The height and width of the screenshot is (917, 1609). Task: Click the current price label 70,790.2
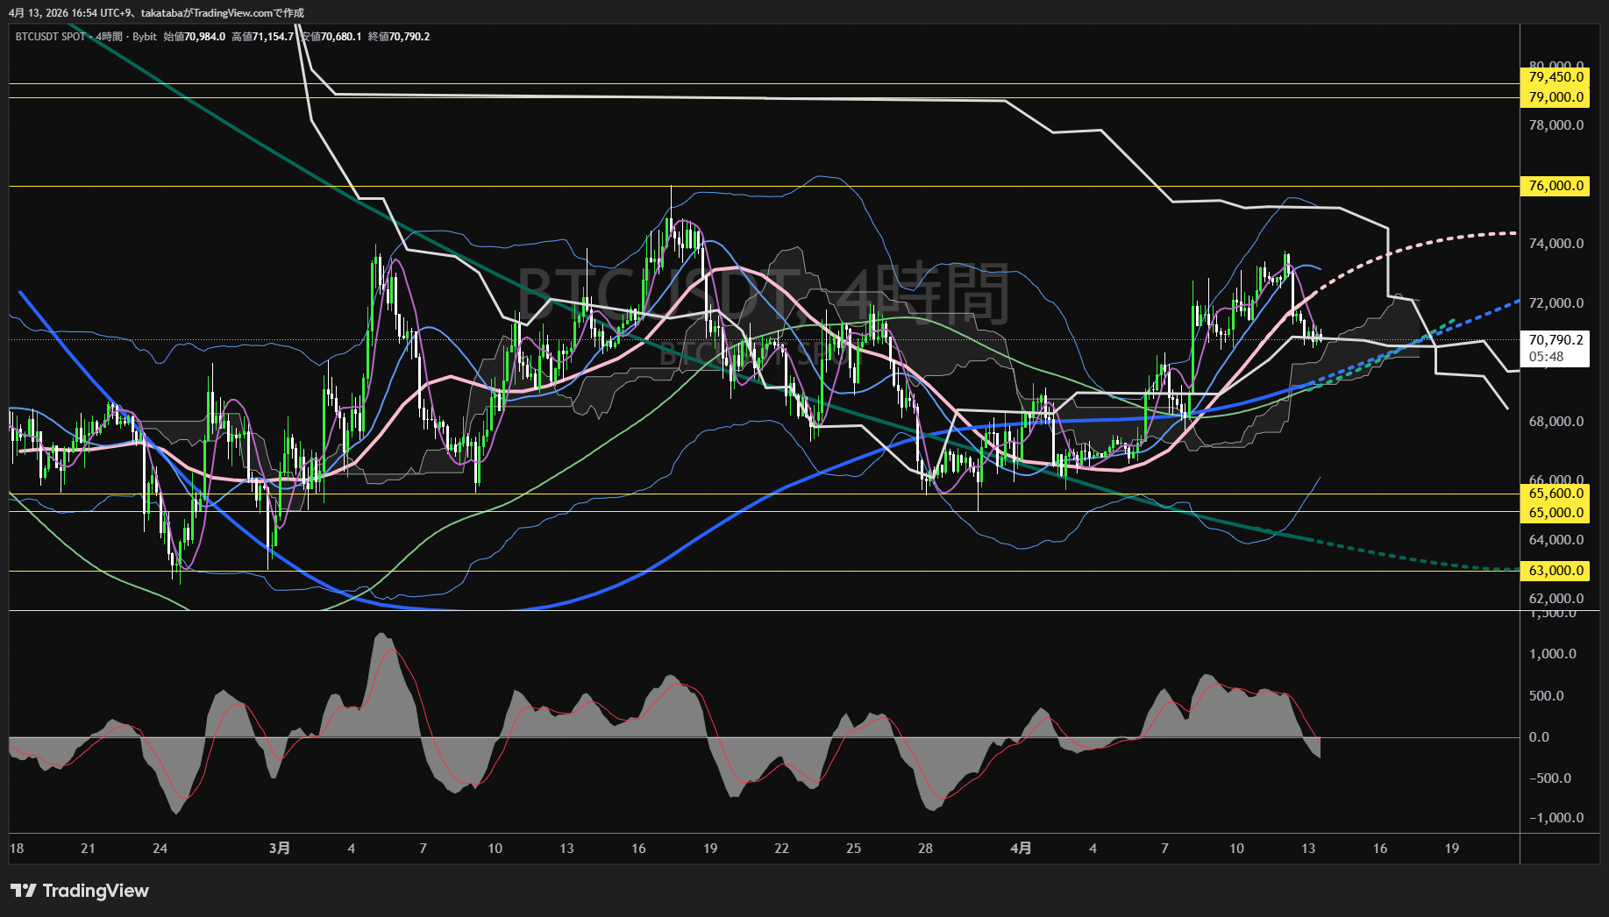point(1555,340)
